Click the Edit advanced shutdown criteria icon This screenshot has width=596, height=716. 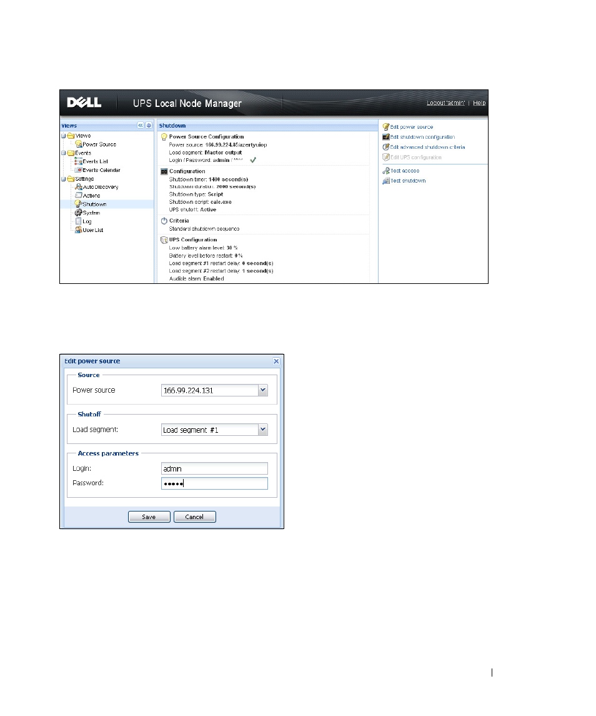point(386,147)
